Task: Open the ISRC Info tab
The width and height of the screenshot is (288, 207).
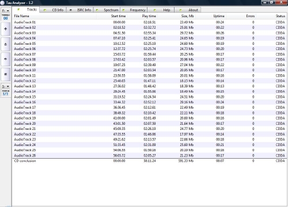Action: pyautogui.click(x=80, y=10)
